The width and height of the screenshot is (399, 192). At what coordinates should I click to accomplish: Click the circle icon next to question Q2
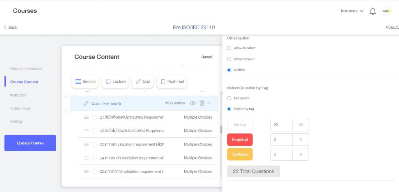tap(94, 131)
